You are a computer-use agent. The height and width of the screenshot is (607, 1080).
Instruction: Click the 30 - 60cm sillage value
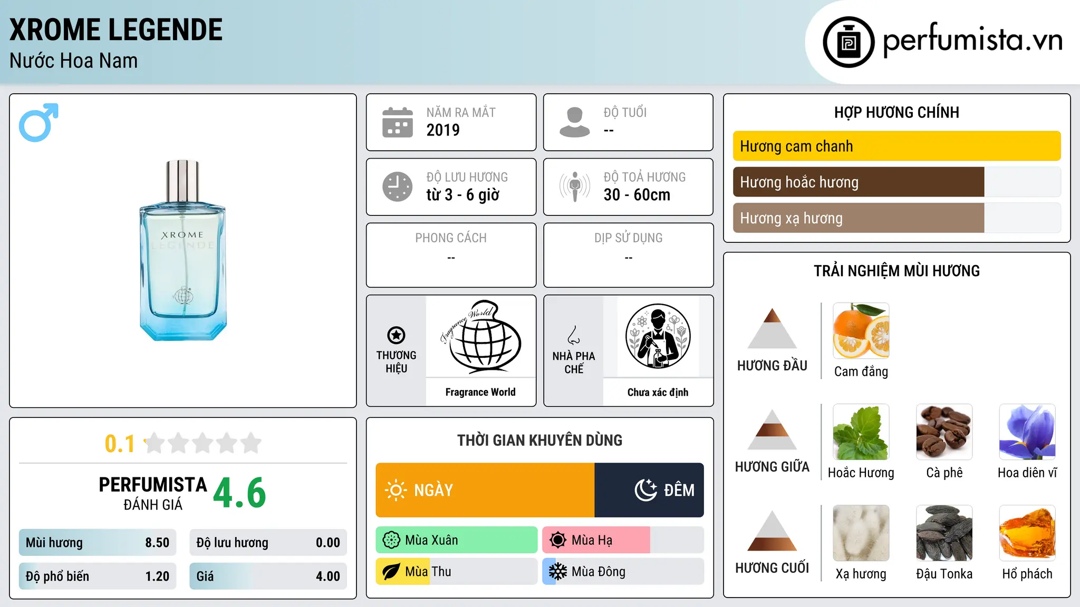click(637, 195)
